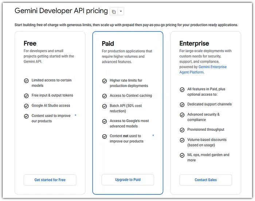Click checkmark icon for Google AI Studio access

26,106
